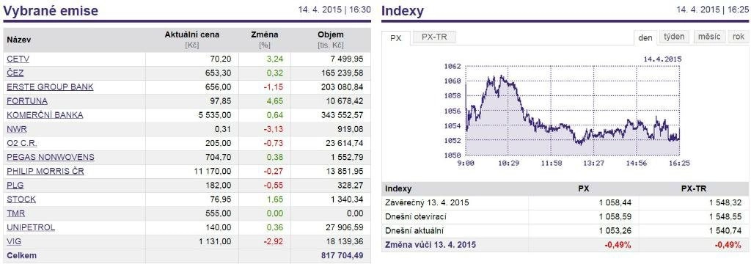
Task: Open the VIG stock link
Action: 14,241
